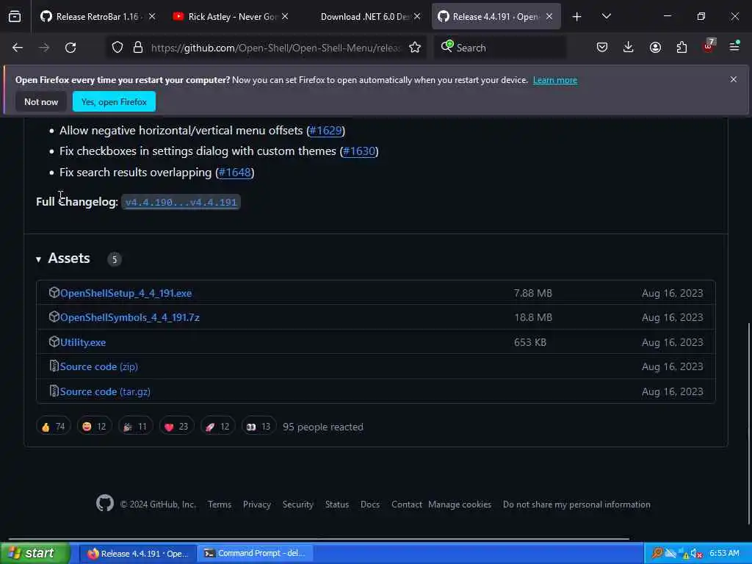This screenshot has height=564, width=752.
Task: Click the GitHub logo in the footer
Action: (105, 504)
